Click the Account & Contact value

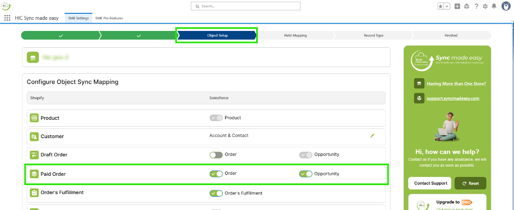[229, 135]
